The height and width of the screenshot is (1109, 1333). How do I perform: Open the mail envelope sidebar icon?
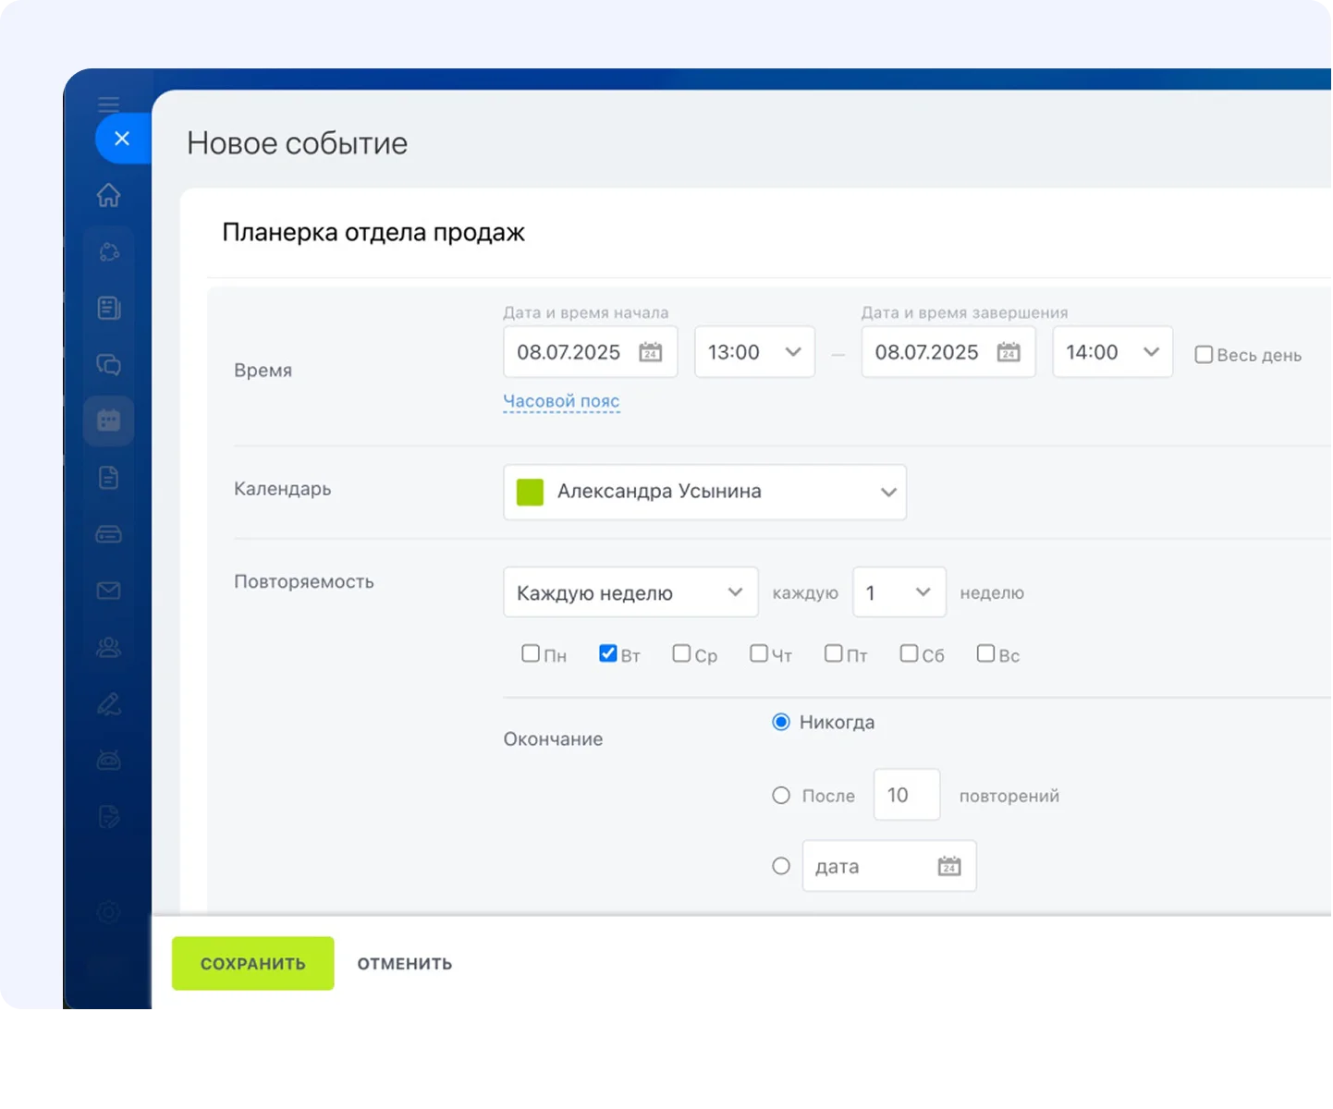coord(108,591)
